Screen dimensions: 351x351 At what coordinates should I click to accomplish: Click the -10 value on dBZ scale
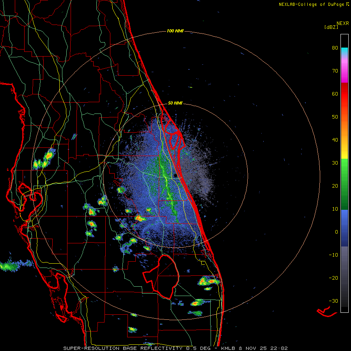(333, 255)
